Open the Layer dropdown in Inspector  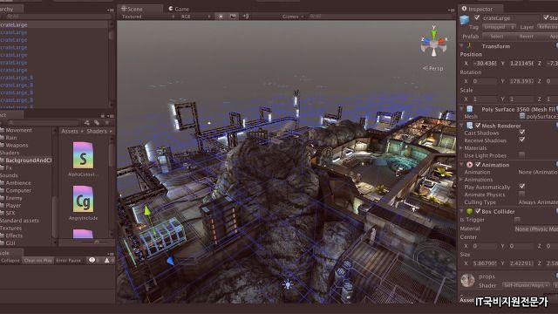tap(548, 27)
